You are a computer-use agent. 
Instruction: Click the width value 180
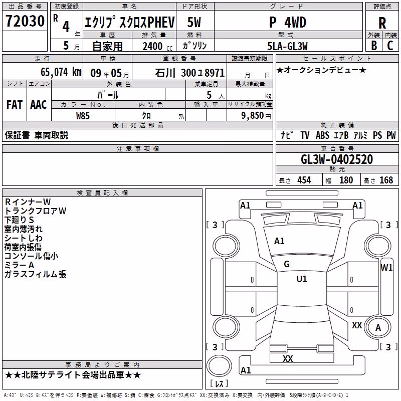click(x=346, y=180)
